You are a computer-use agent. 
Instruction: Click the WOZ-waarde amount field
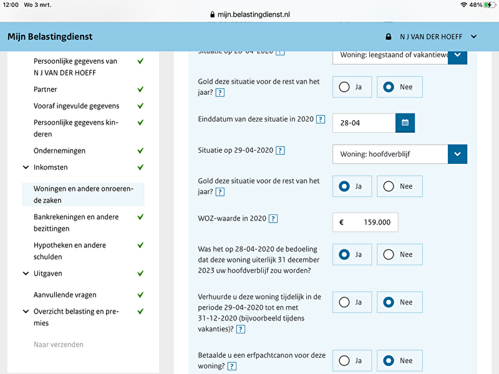click(x=366, y=223)
